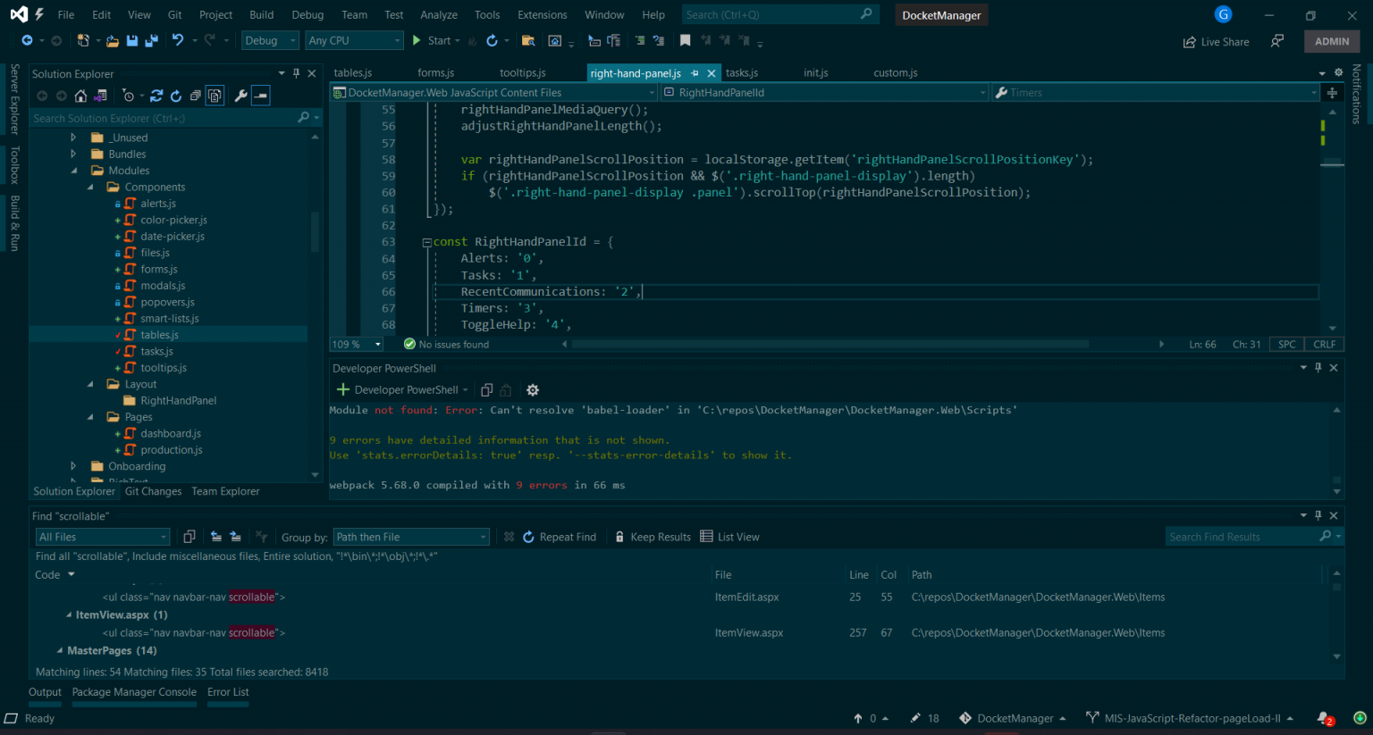Start debugging with the green Start button
Viewport: 1373px width, 735px height.
[x=417, y=40]
